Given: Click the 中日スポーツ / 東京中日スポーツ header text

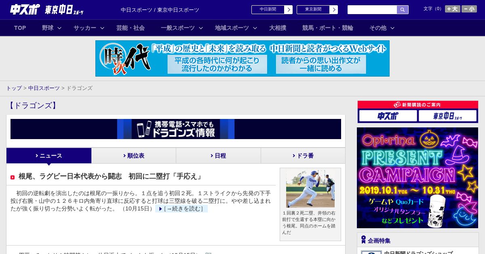Looking at the screenshot, I should click(x=160, y=10).
